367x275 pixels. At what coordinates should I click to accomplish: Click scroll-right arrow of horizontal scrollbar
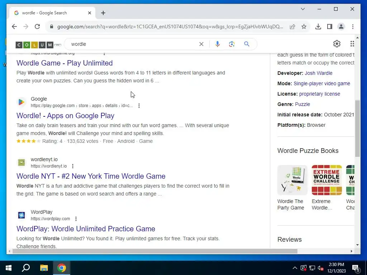(351, 251)
